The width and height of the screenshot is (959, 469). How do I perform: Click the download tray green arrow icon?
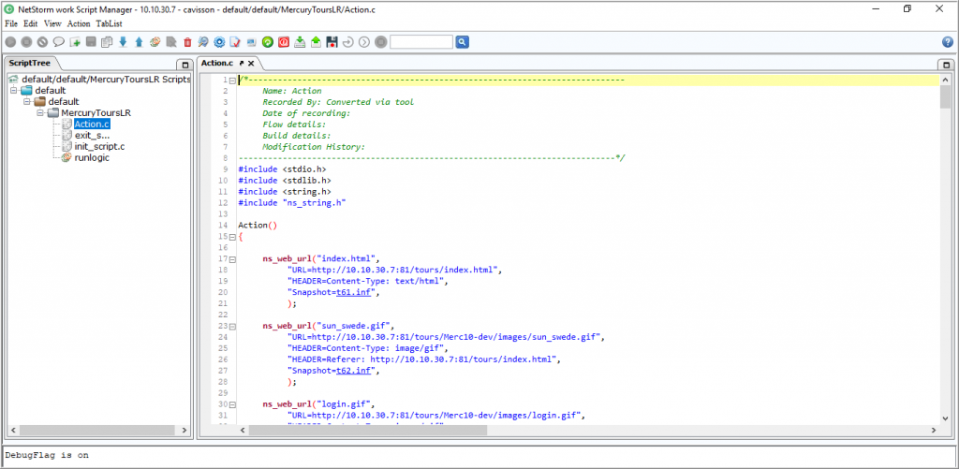[x=300, y=42]
